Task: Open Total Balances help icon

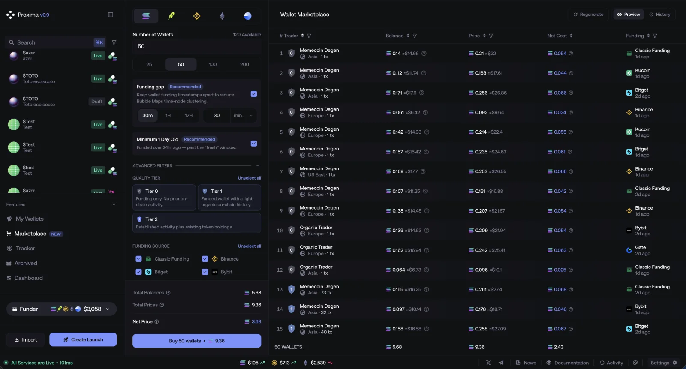Action: click(168, 293)
